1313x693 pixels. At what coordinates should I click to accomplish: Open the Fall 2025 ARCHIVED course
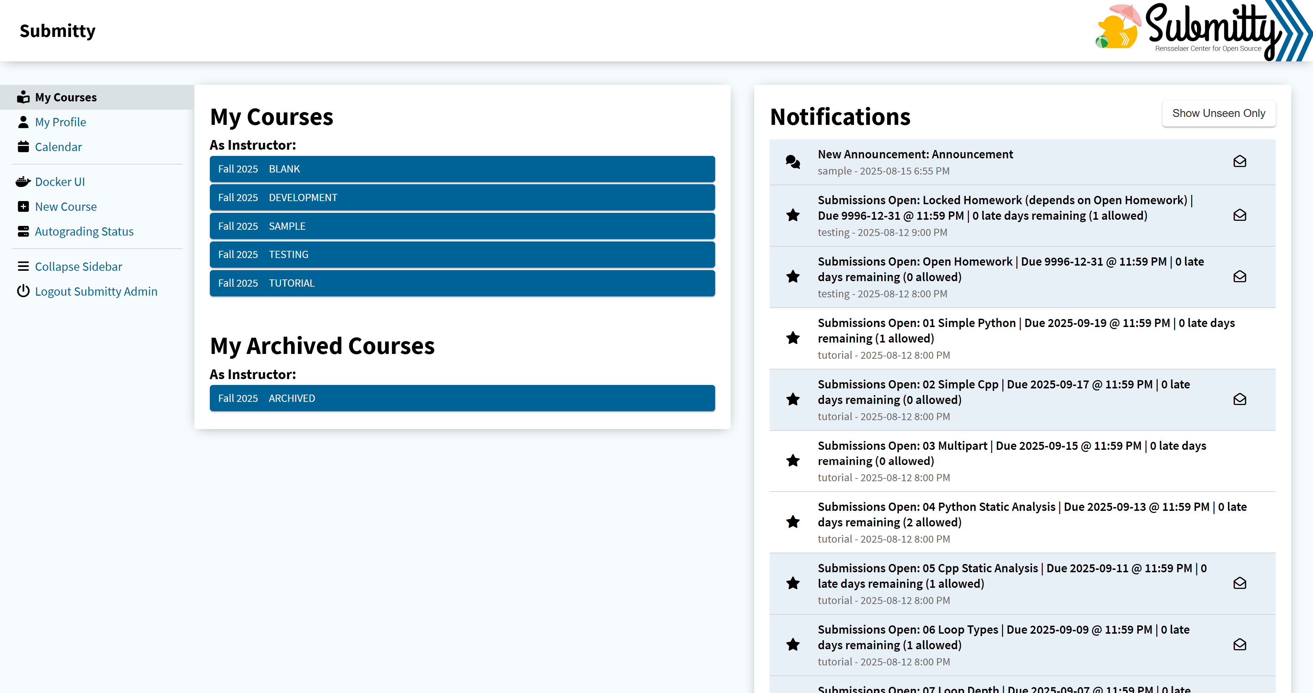(x=462, y=398)
